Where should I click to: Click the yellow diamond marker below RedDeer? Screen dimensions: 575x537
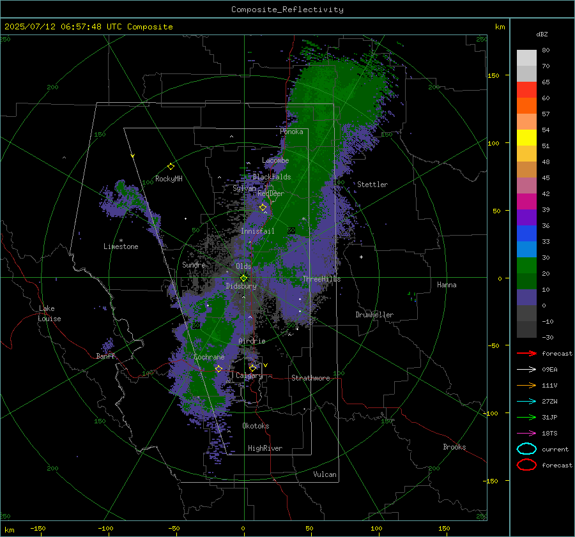263,208
